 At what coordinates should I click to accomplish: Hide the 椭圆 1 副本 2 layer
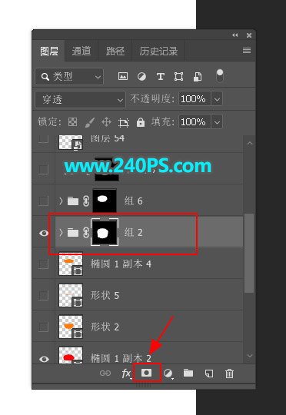click(44, 359)
